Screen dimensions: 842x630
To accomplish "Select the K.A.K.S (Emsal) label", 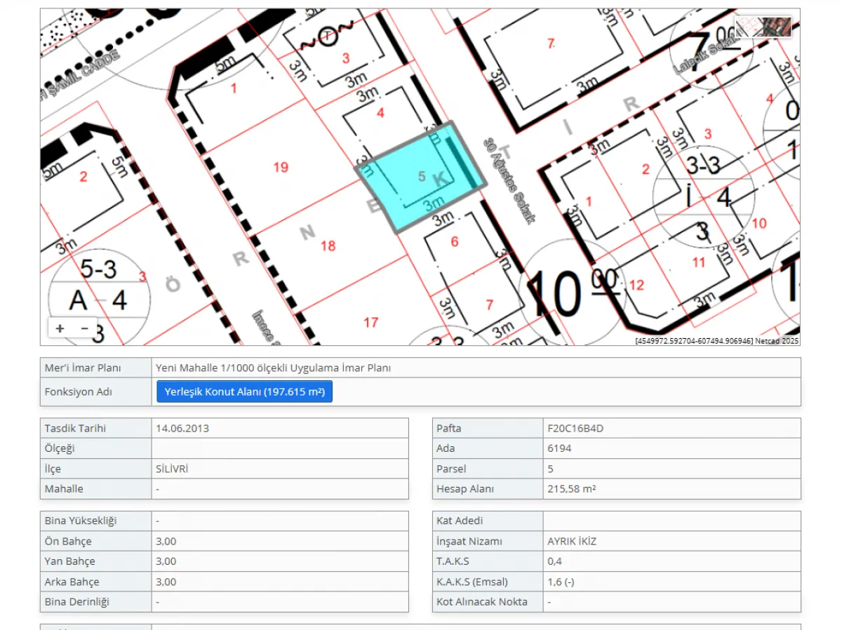I will pos(472,582).
